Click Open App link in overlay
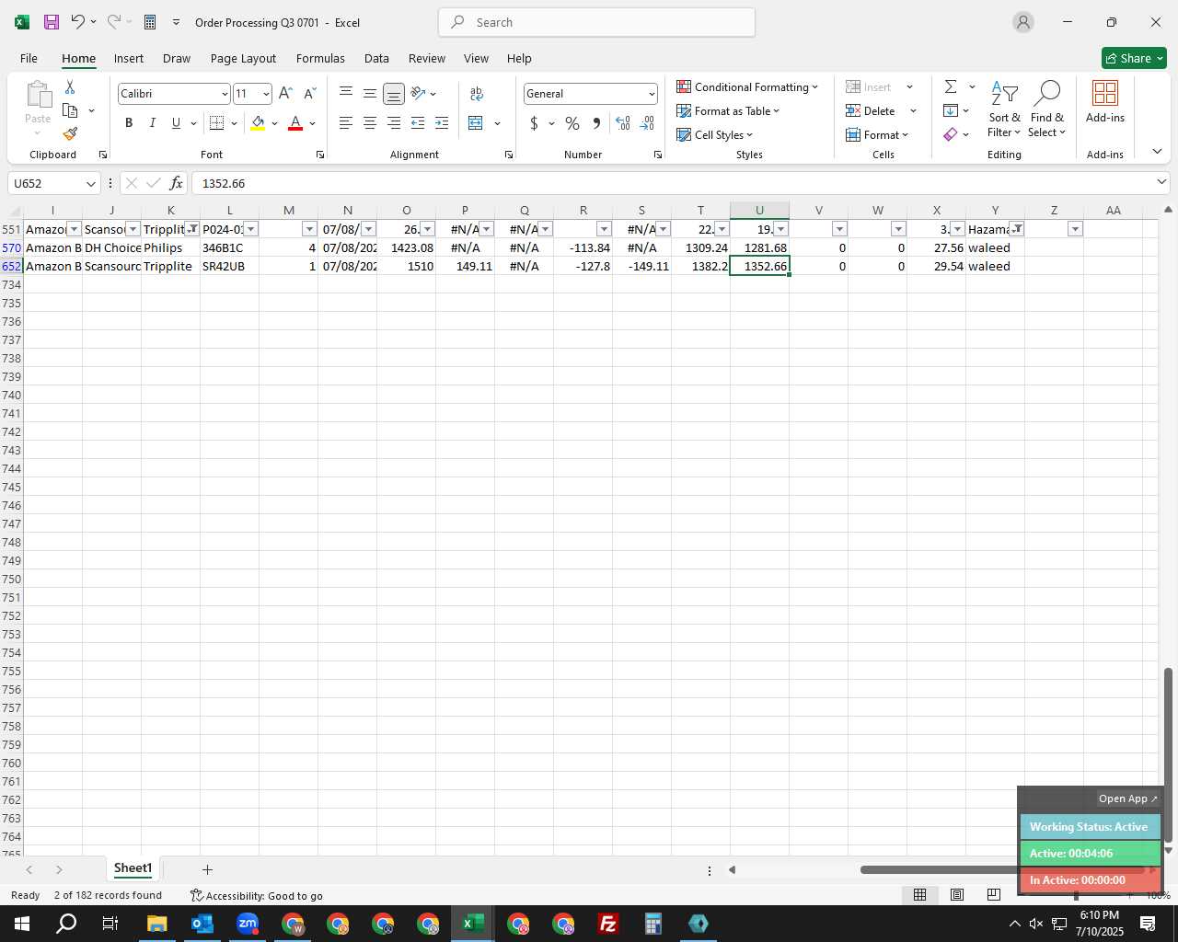 coord(1127,798)
